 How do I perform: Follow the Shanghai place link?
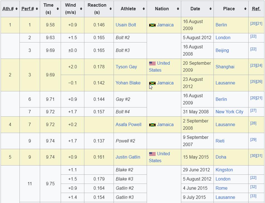point(225,67)
